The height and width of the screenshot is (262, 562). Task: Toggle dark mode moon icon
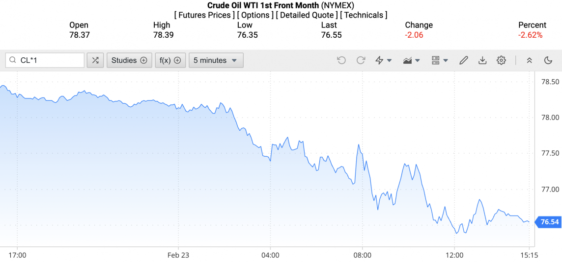click(x=548, y=60)
